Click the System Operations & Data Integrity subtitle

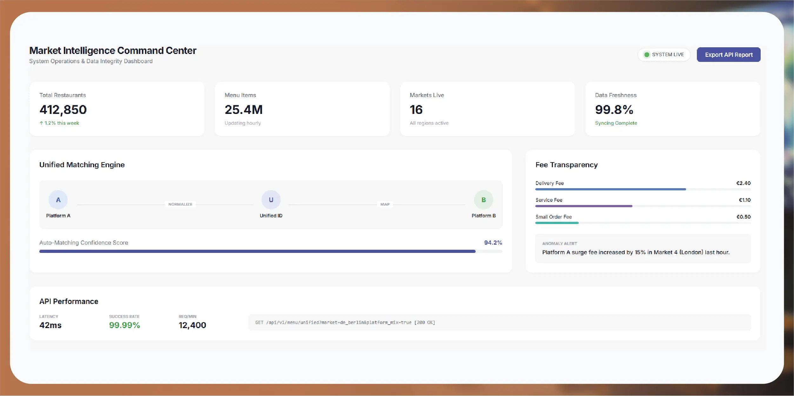pos(91,61)
